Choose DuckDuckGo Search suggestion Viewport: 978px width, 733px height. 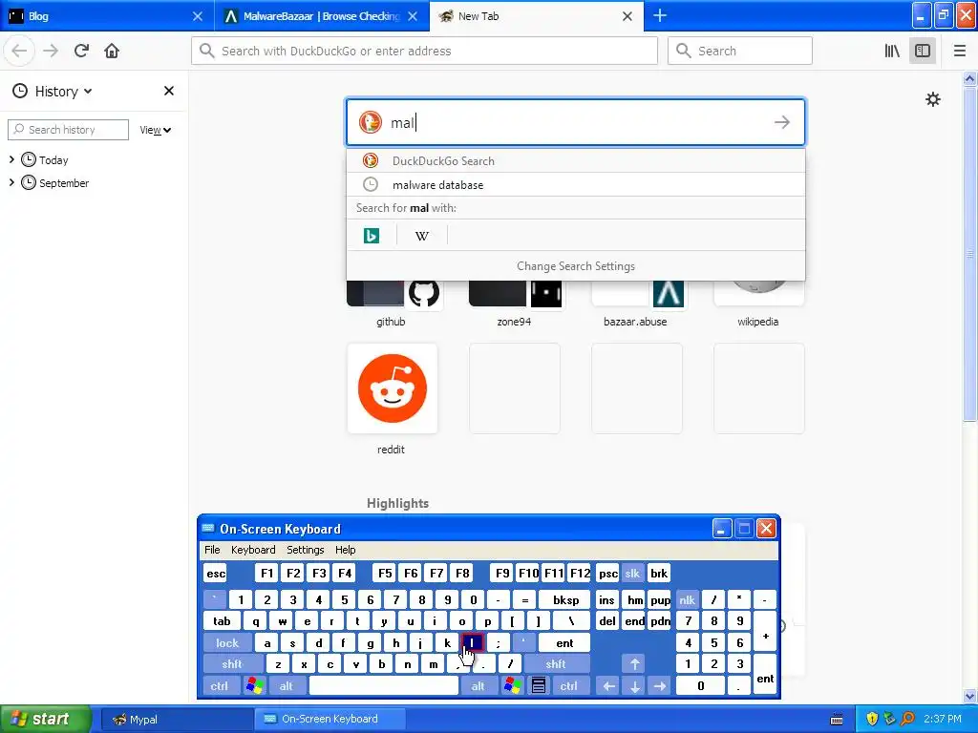pyautogui.click(x=576, y=160)
